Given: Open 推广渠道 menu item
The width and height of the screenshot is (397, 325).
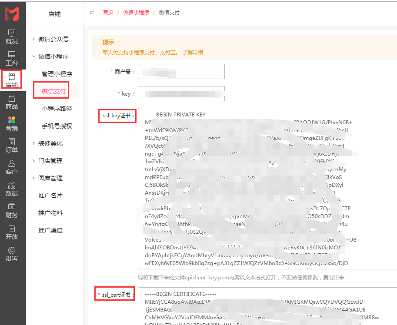Looking at the screenshot, I should pos(50,230).
